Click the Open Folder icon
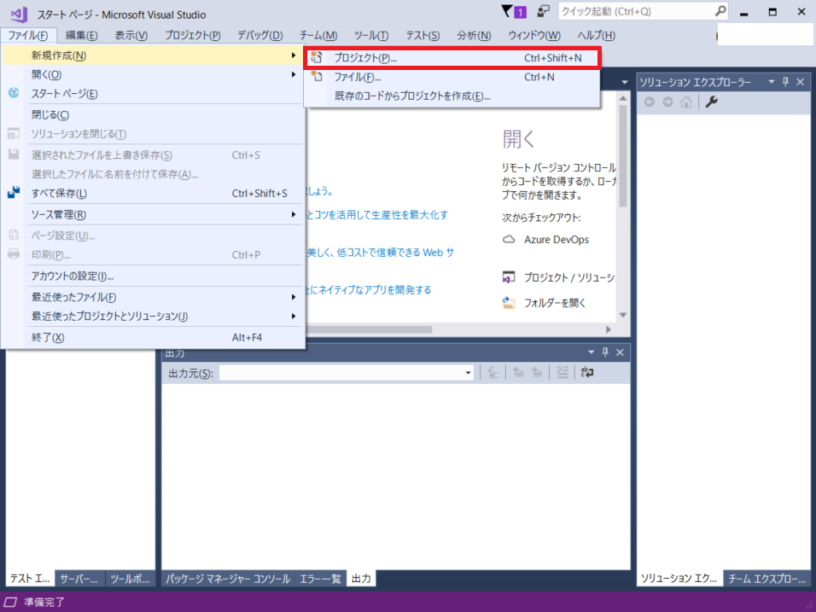 click(x=509, y=302)
